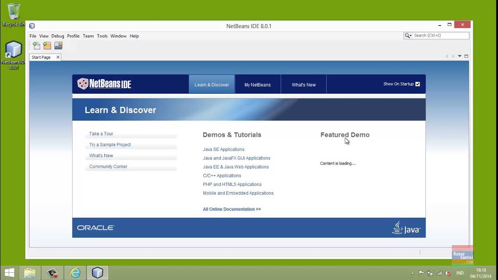Close the Start Page tab
498x280 pixels.
(58, 57)
